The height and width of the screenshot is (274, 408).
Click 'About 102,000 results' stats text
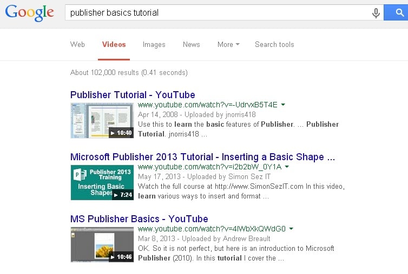pyautogui.click(x=129, y=72)
